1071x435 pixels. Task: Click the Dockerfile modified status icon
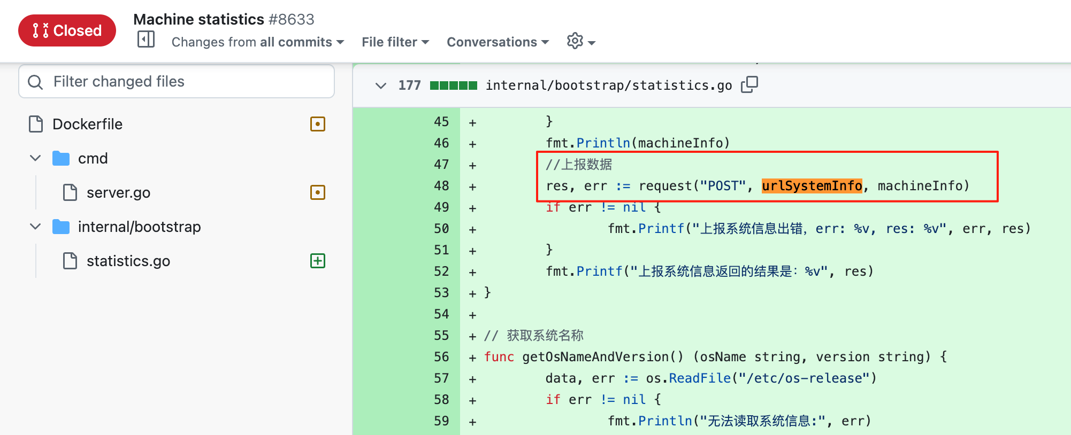click(318, 124)
